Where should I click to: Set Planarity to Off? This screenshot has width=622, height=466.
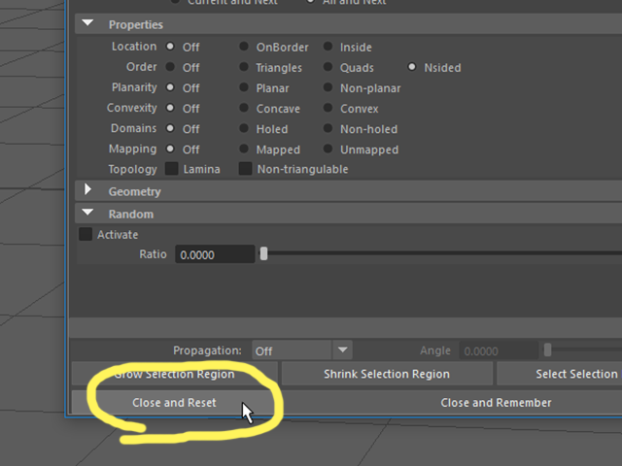click(x=170, y=86)
